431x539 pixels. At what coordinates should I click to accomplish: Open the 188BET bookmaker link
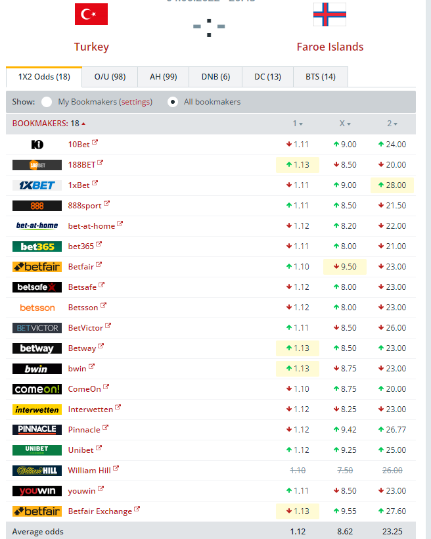[x=82, y=165]
